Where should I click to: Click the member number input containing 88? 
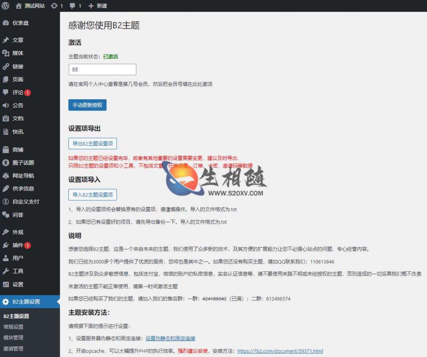pyautogui.click(x=102, y=69)
